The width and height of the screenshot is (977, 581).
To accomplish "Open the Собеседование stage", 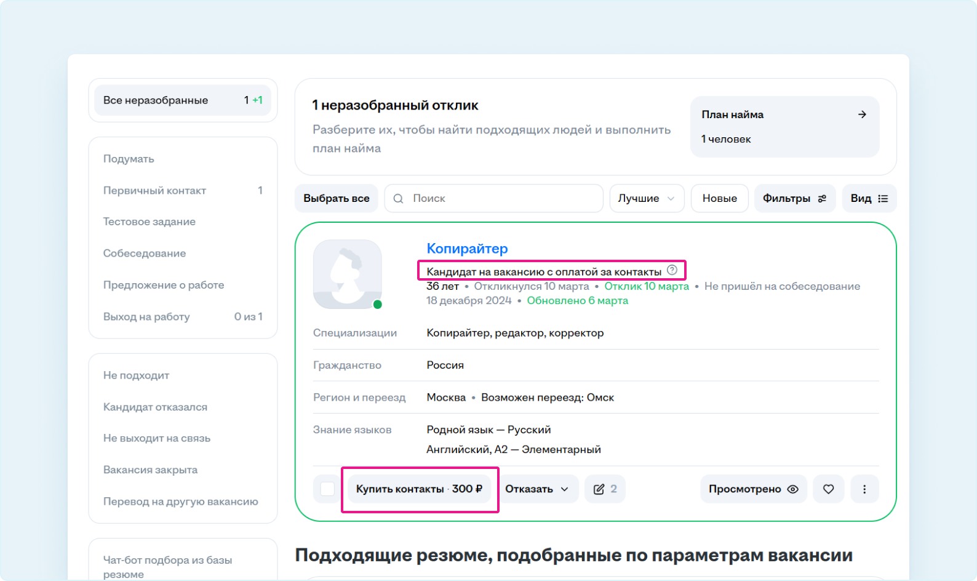I will pos(145,254).
